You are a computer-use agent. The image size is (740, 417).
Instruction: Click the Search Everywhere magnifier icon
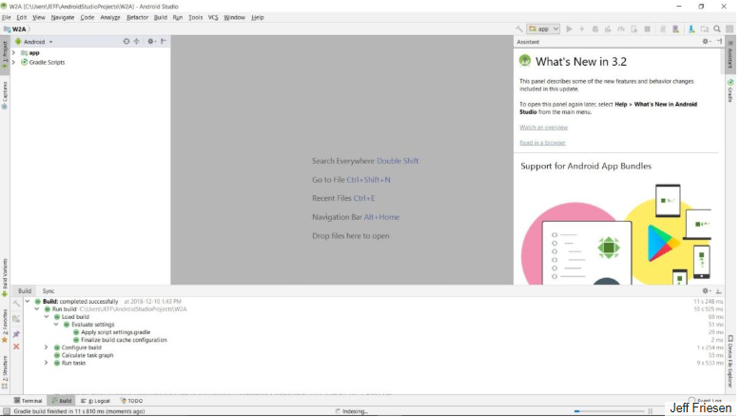(717, 29)
